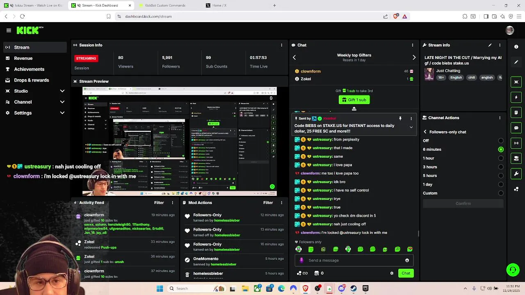Go to previous leaderboard with left arrow
Screen dimensions: 525x295
[x=294, y=57]
